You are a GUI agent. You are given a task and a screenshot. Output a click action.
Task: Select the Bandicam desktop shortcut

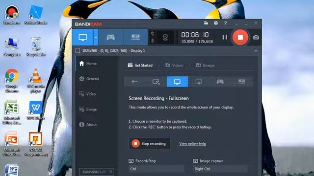click(x=12, y=15)
